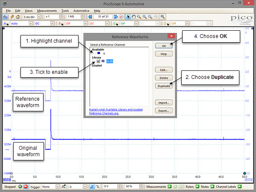The width and height of the screenshot is (256, 192).
Task: Click the home display icon
Action: 17,17
